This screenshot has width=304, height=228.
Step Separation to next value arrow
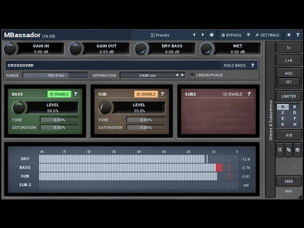(x=182, y=75)
